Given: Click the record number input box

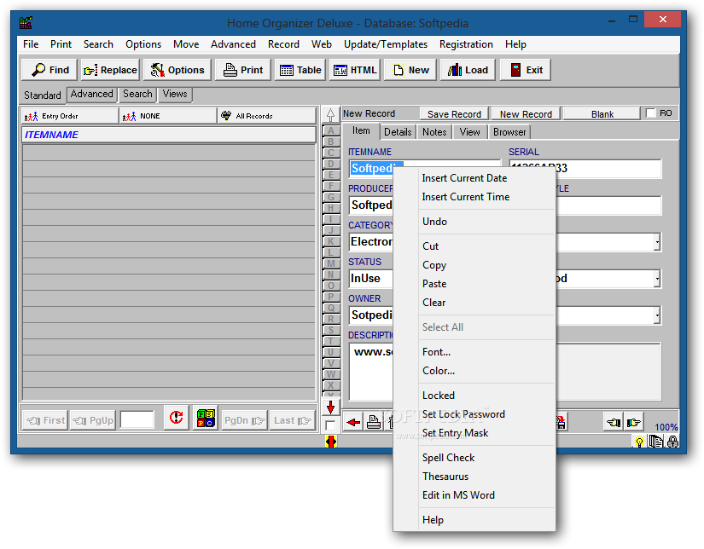Looking at the screenshot, I should pyautogui.click(x=137, y=420).
